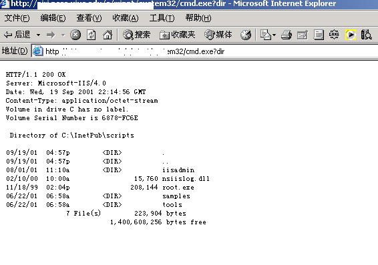
Task: Click the forward arrow button
Action: [x=51, y=35]
